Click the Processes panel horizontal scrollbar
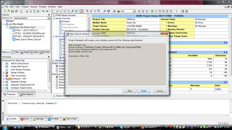 [20, 91]
